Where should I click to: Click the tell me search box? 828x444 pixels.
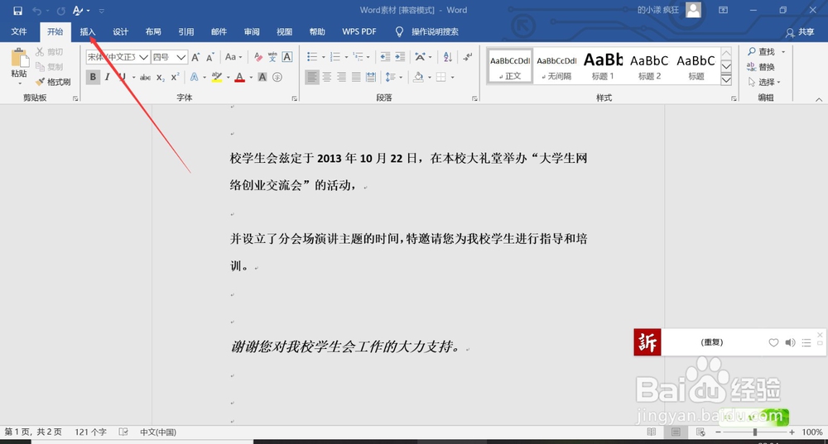(x=436, y=31)
